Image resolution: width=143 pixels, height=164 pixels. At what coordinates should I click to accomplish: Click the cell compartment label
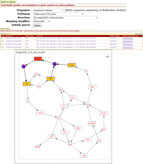107,57
